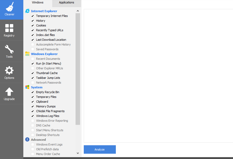Uncheck Empty Recycle Bin checkbox
The height and width of the screenshot is (159, 233).
(33, 92)
